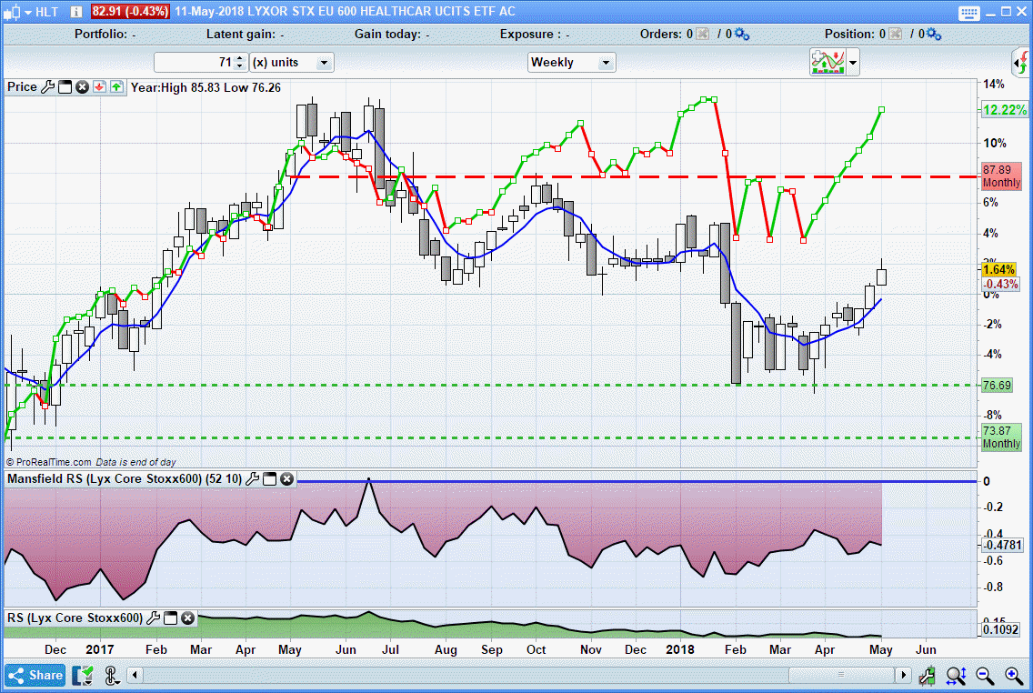Decrease the quantity with the down stepper
Image resolution: width=1033 pixels, height=693 pixels.
pos(240,66)
